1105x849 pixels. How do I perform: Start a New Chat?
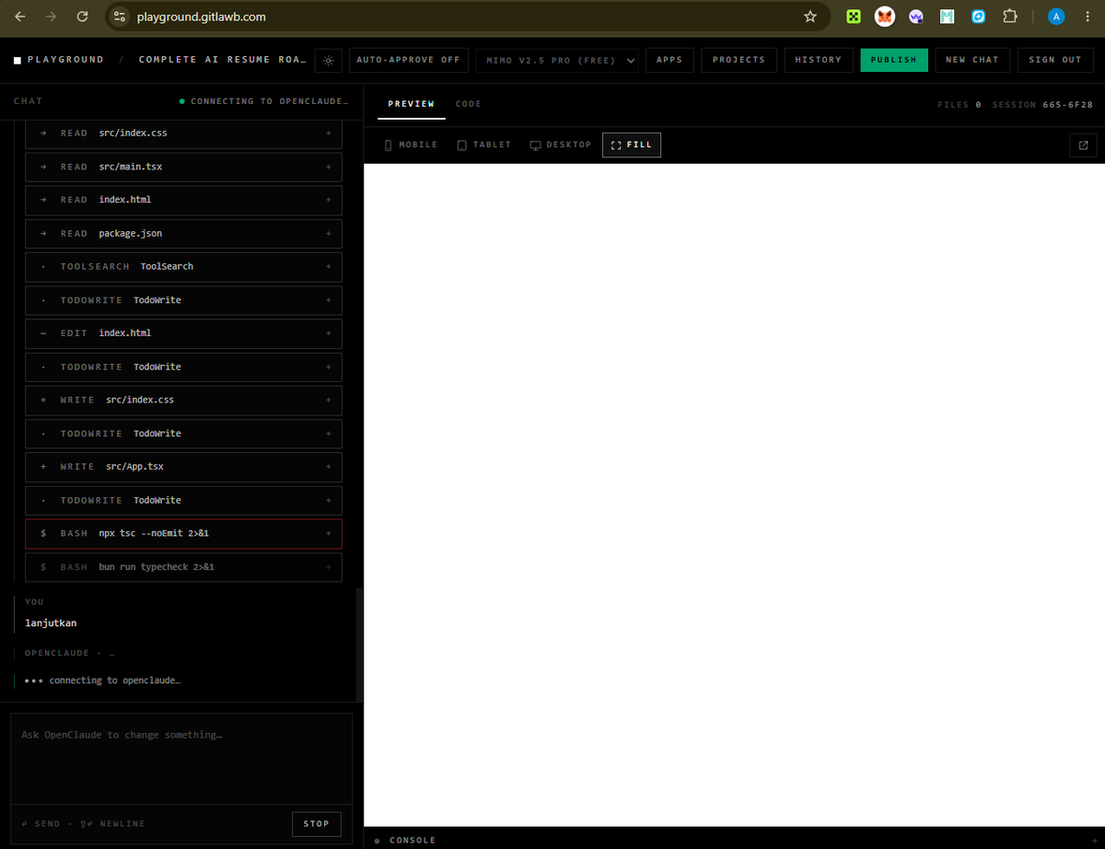click(x=972, y=60)
